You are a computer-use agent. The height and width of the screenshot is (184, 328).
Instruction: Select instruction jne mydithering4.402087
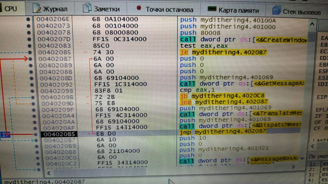tap(223, 102)
